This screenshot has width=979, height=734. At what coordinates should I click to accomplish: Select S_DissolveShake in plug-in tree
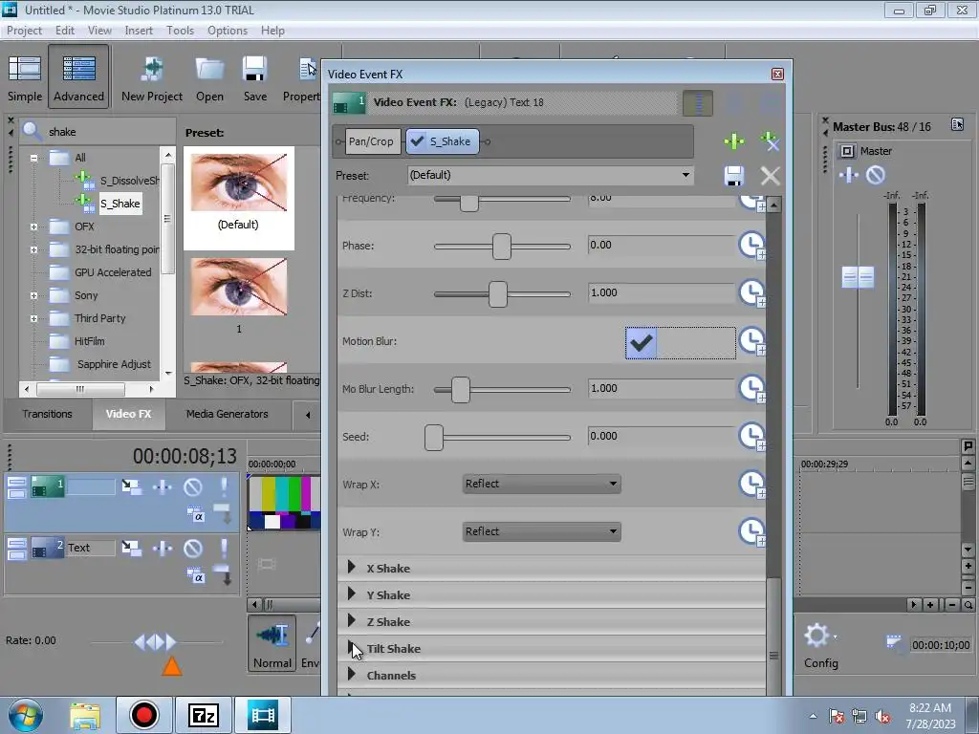click(129, 181)
